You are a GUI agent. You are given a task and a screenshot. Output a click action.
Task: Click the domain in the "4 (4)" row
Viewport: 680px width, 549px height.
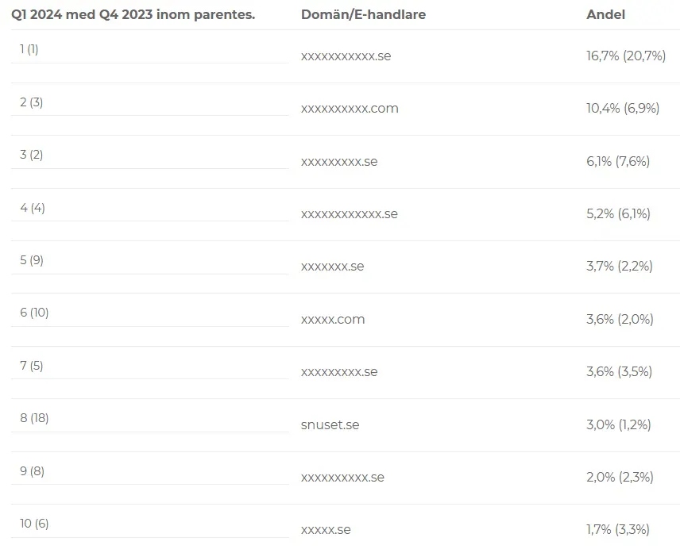click(349, 214)
